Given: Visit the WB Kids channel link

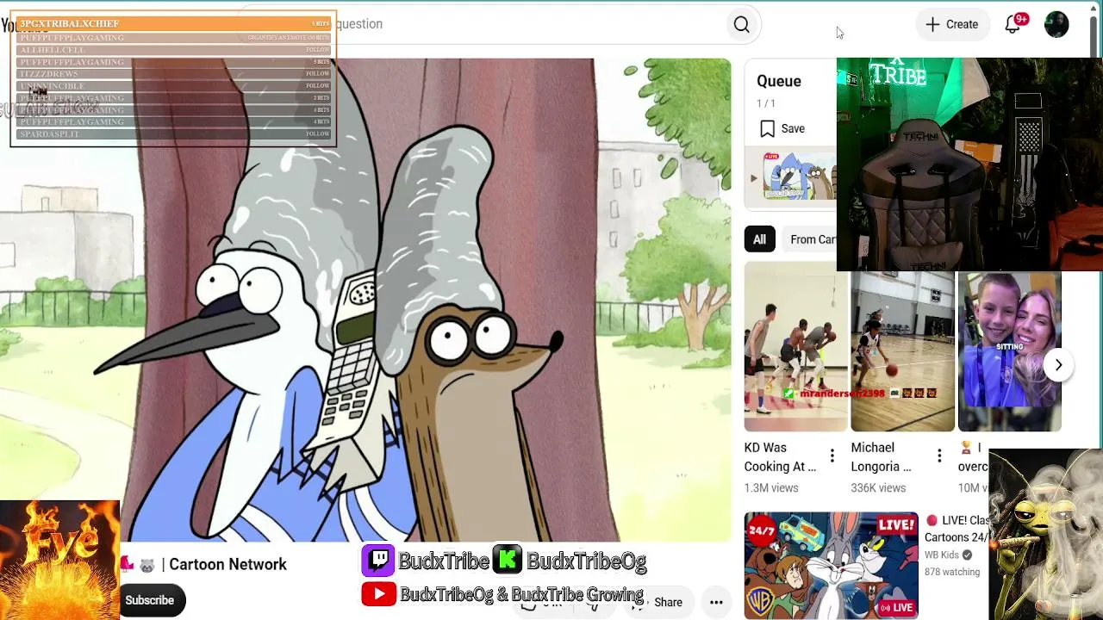Looking at the screenshot, I should [942, 555].
